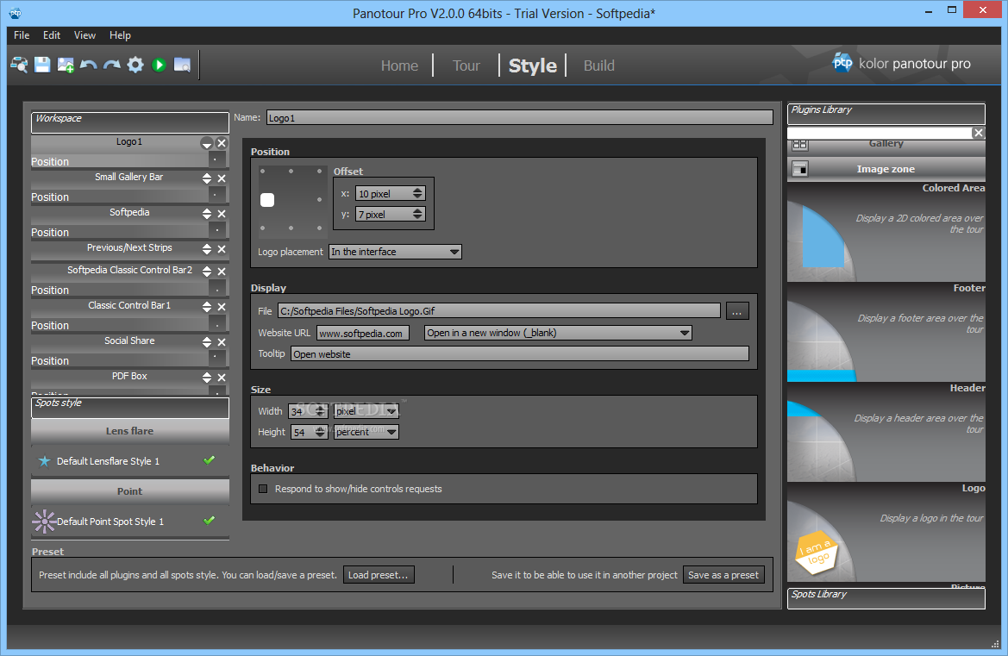
Task: Redo the last action
Action: click(x=112, y=65)
